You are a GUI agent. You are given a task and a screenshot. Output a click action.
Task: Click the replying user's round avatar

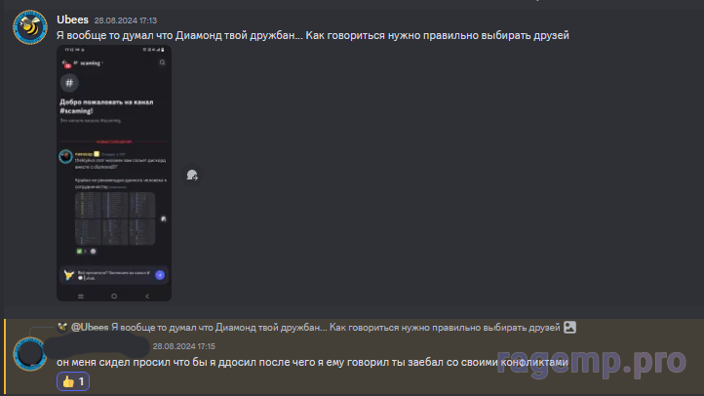point(30,354)
